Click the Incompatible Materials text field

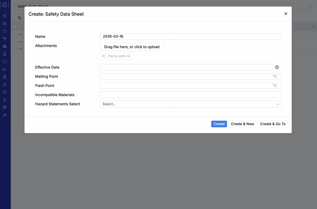click(190, 95)
